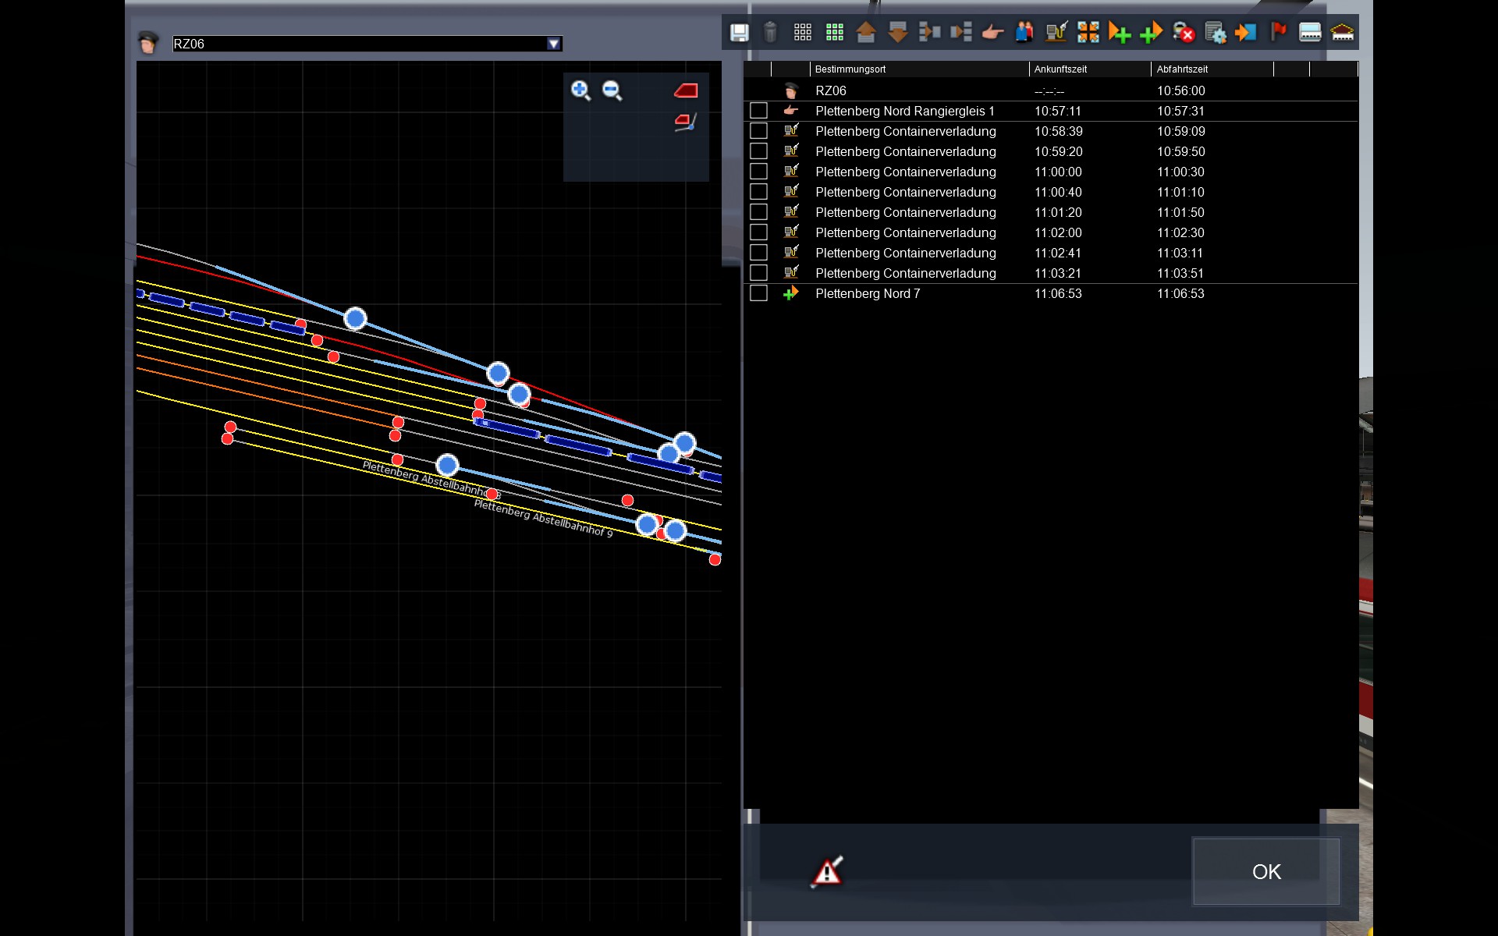
Task: Click the warning triangle icon at bottom
Action: 827,871
